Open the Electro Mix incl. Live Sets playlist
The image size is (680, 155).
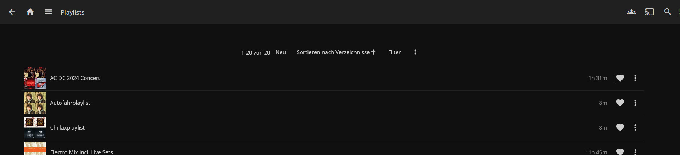pyautogui.click(x=81, y=152)
